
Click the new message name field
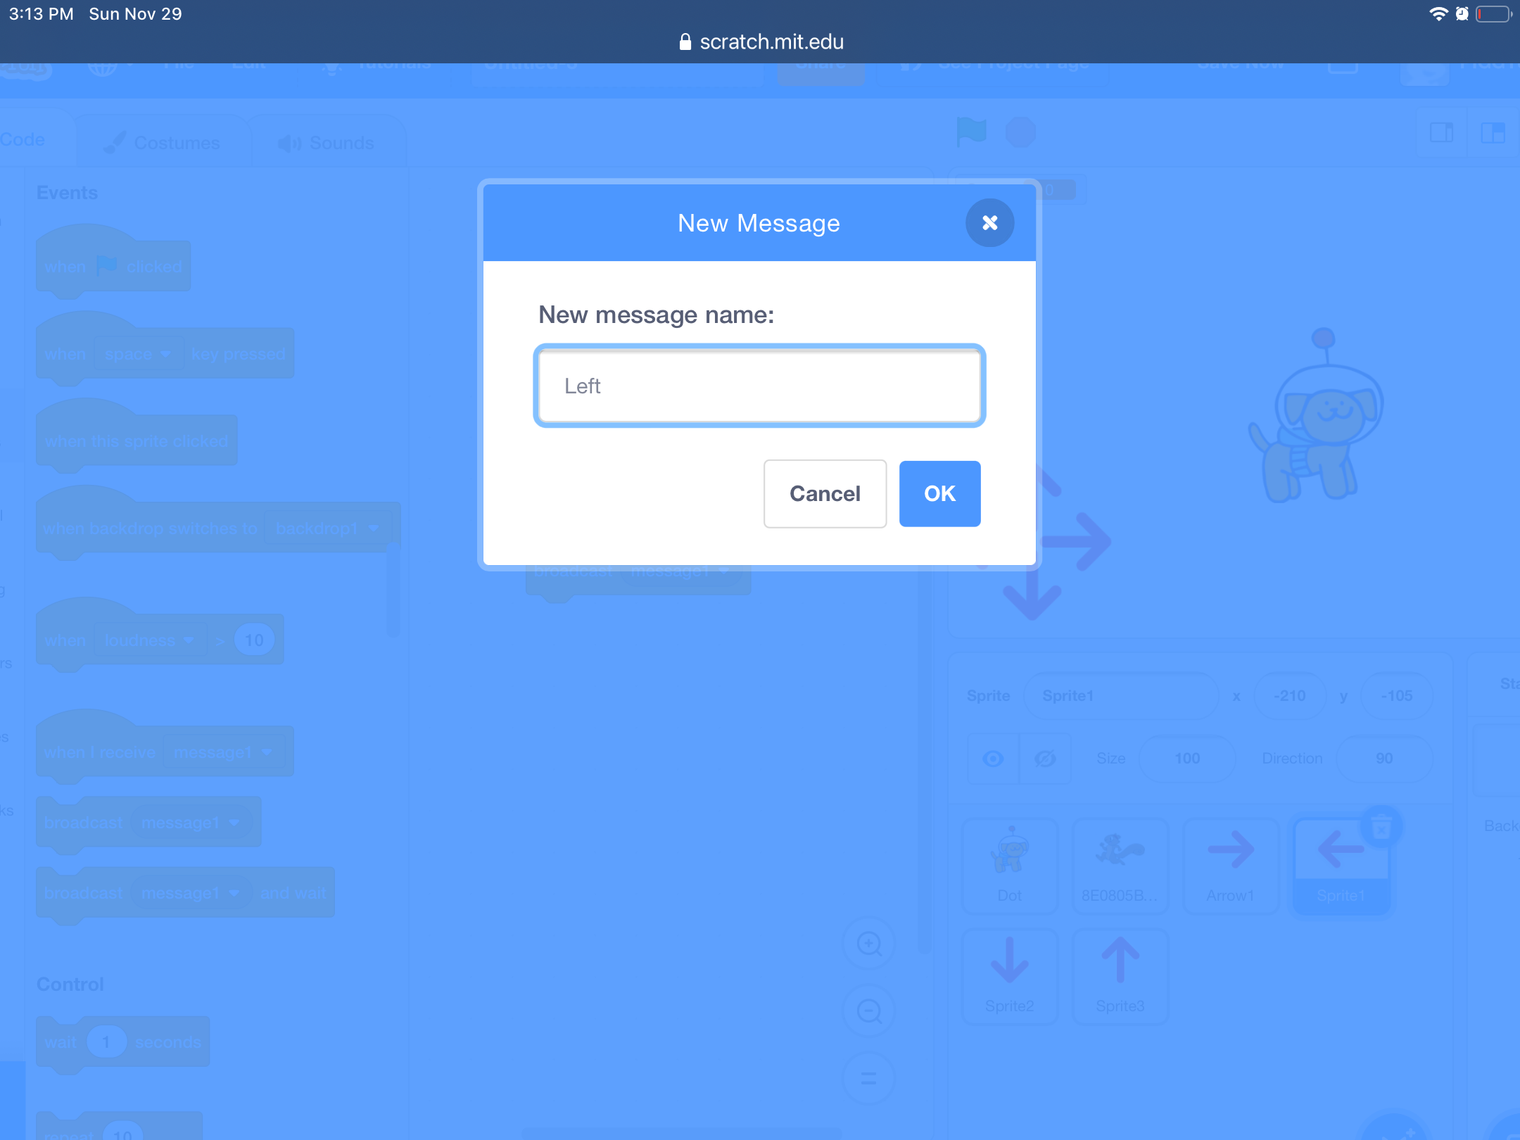[x=759, y=386]
